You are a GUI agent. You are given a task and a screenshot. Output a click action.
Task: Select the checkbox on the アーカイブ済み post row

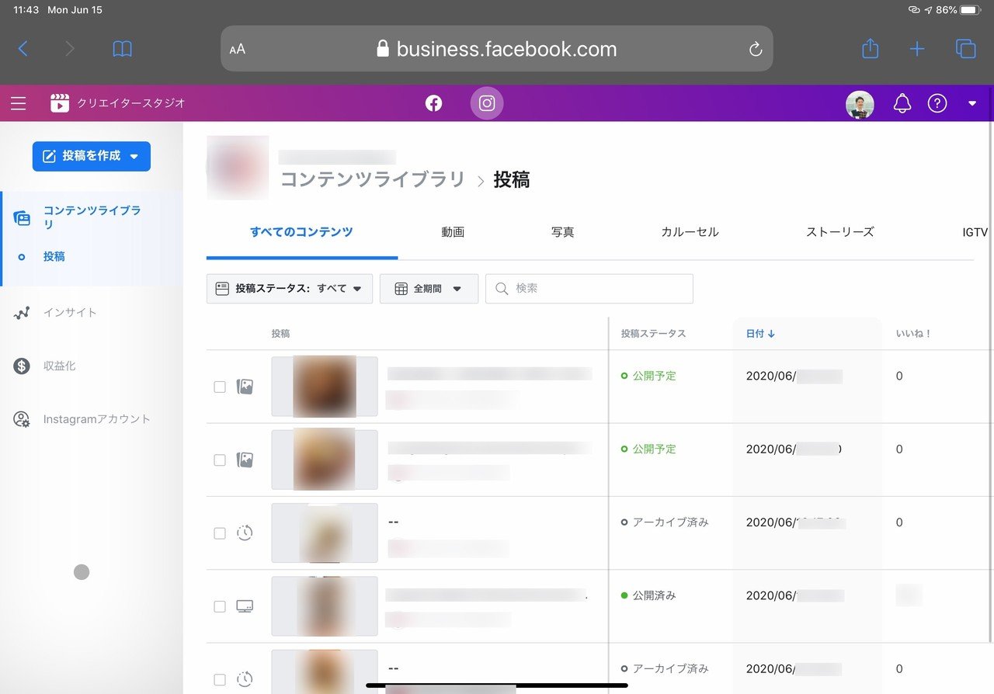click(220, 533)
